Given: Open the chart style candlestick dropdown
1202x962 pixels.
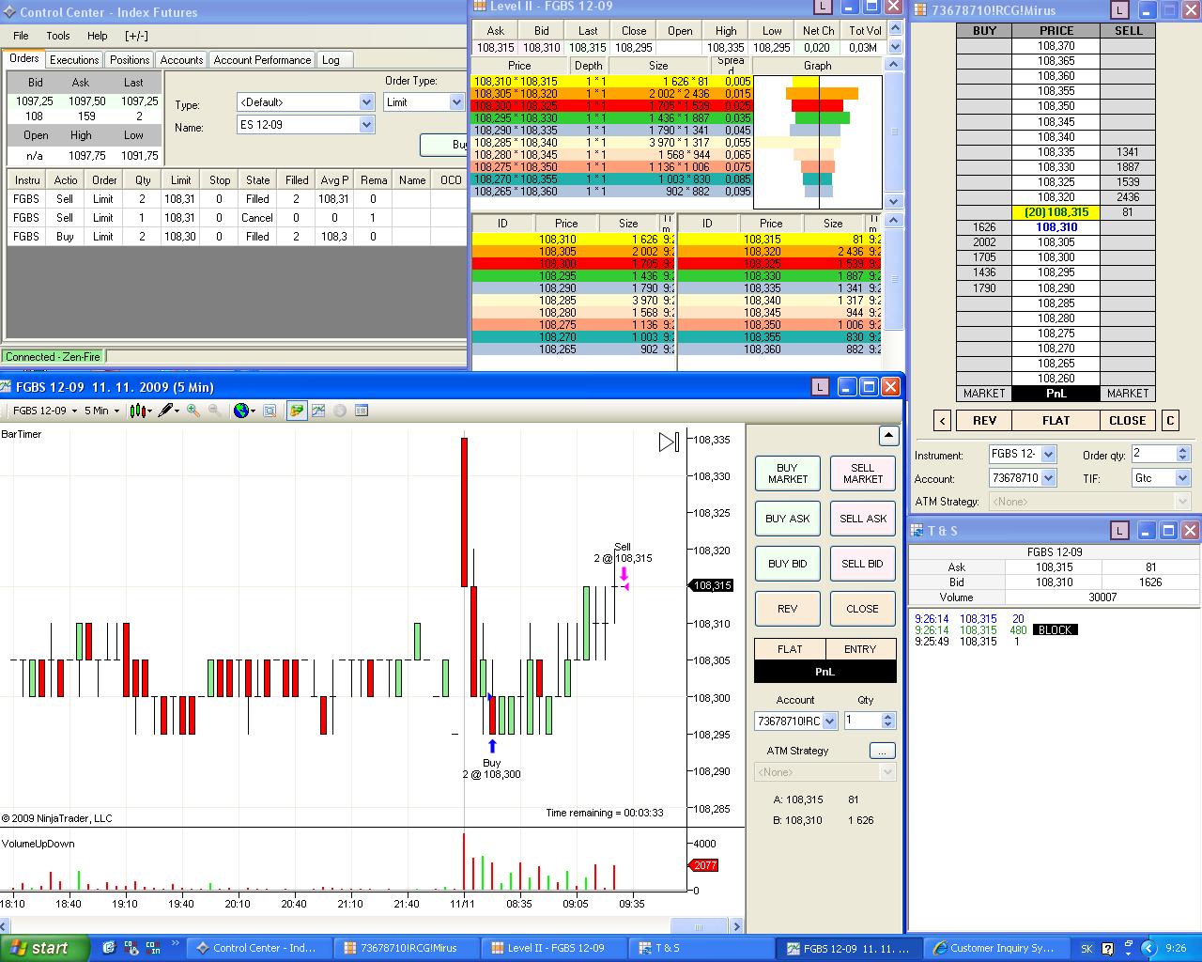Looking at the screenshot, I should tap(141, 411).
